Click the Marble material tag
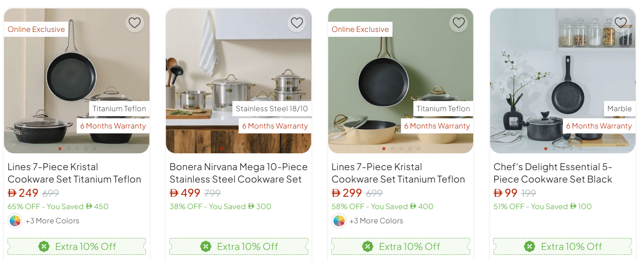640x261 pixels. [x=619, y=109]
